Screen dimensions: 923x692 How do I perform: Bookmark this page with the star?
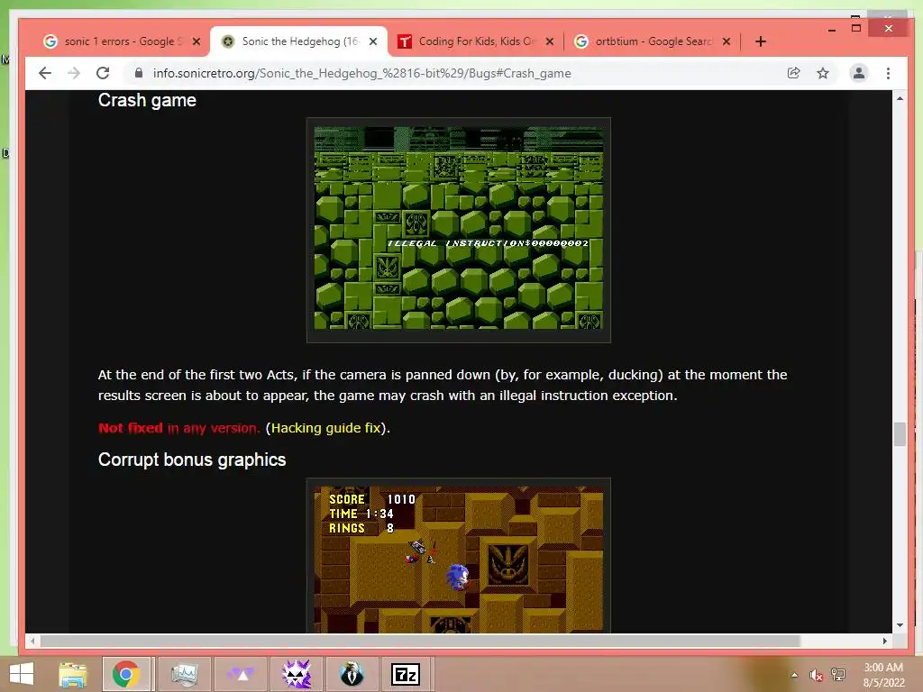pos(823,73)
